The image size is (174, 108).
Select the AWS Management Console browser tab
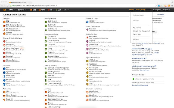(x=18, y=2)
